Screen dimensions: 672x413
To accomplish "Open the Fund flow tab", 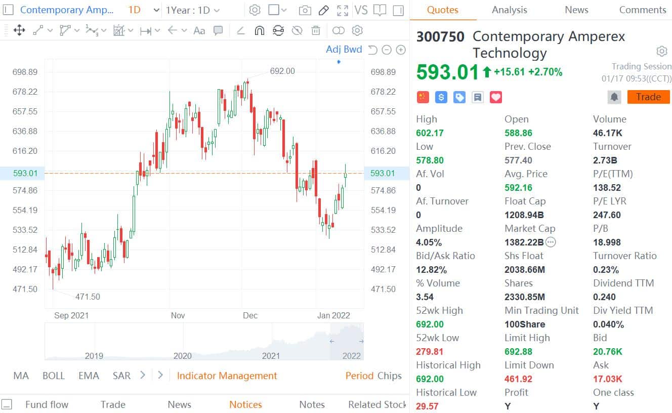I will point(47,404).
